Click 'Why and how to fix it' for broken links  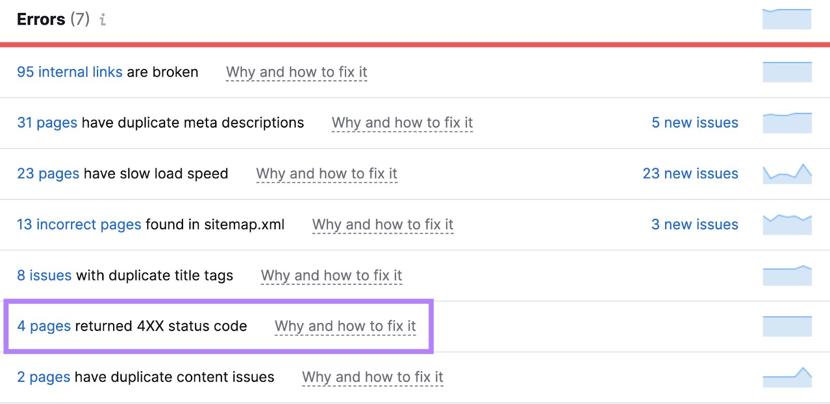(x=296, y=72)
